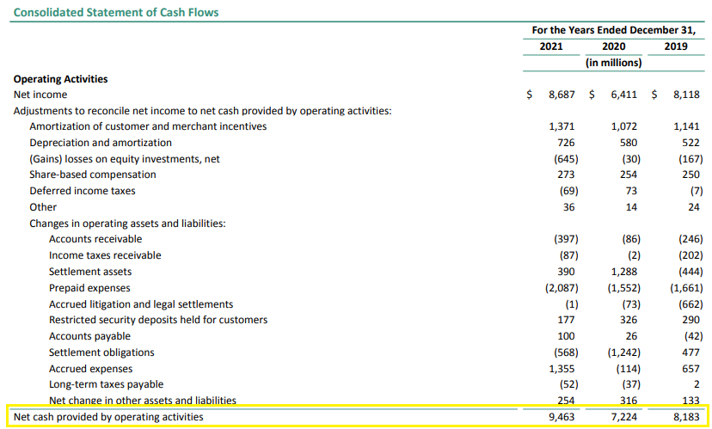
Task: Select the 2019 column header
Action: tap(675, 46)
